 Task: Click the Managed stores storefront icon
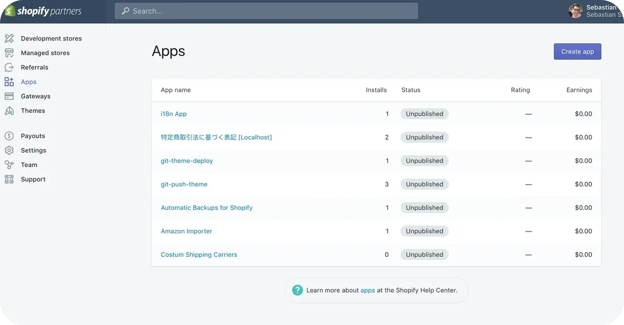(x=9, y=53)
